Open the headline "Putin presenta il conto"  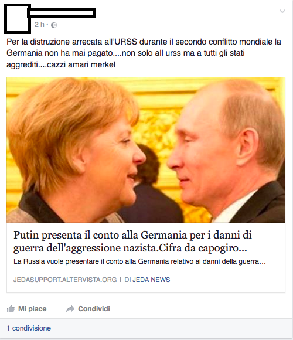click(x=132, y=242)
